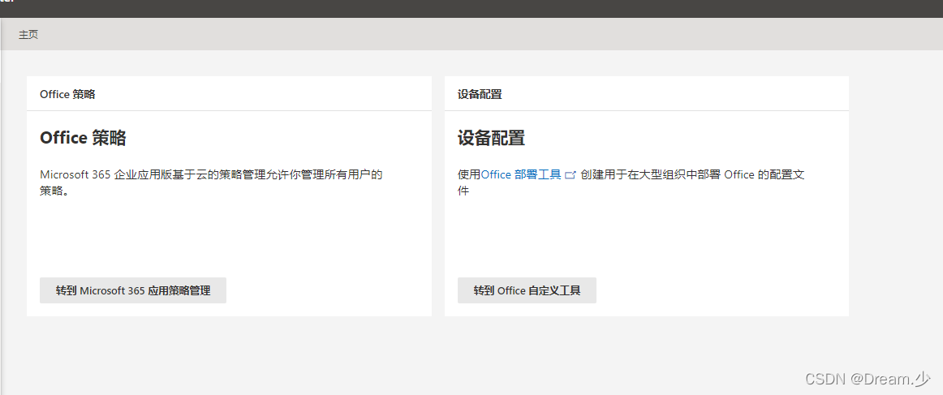Open 转到 Microsoft 365 应用策略管理 button
Viewport: 943px width, 395px height.
coord(133,290)
